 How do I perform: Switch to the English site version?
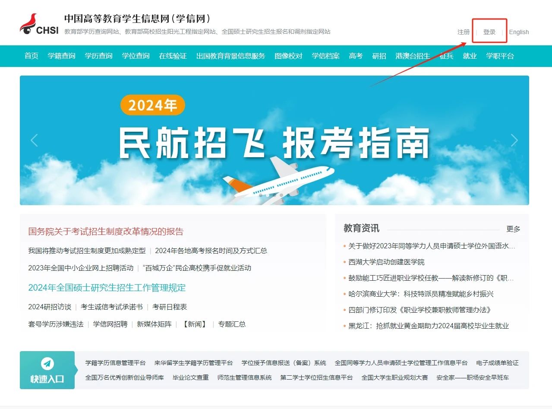click(519, 32)
